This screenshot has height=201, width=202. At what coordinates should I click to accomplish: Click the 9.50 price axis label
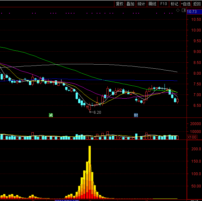pyautogui.click(x=197, y=41)
